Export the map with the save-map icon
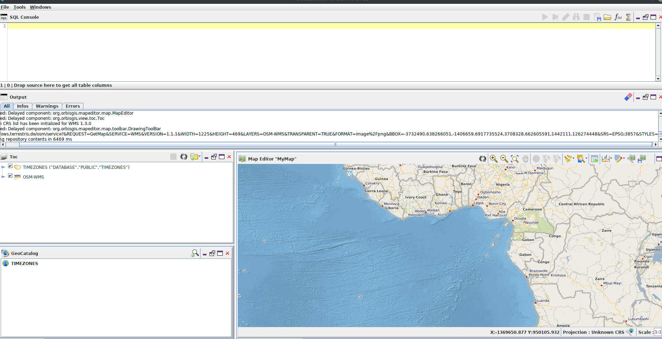Image resolution: width=662 pixels, height=339 pixels. [642, 159]
